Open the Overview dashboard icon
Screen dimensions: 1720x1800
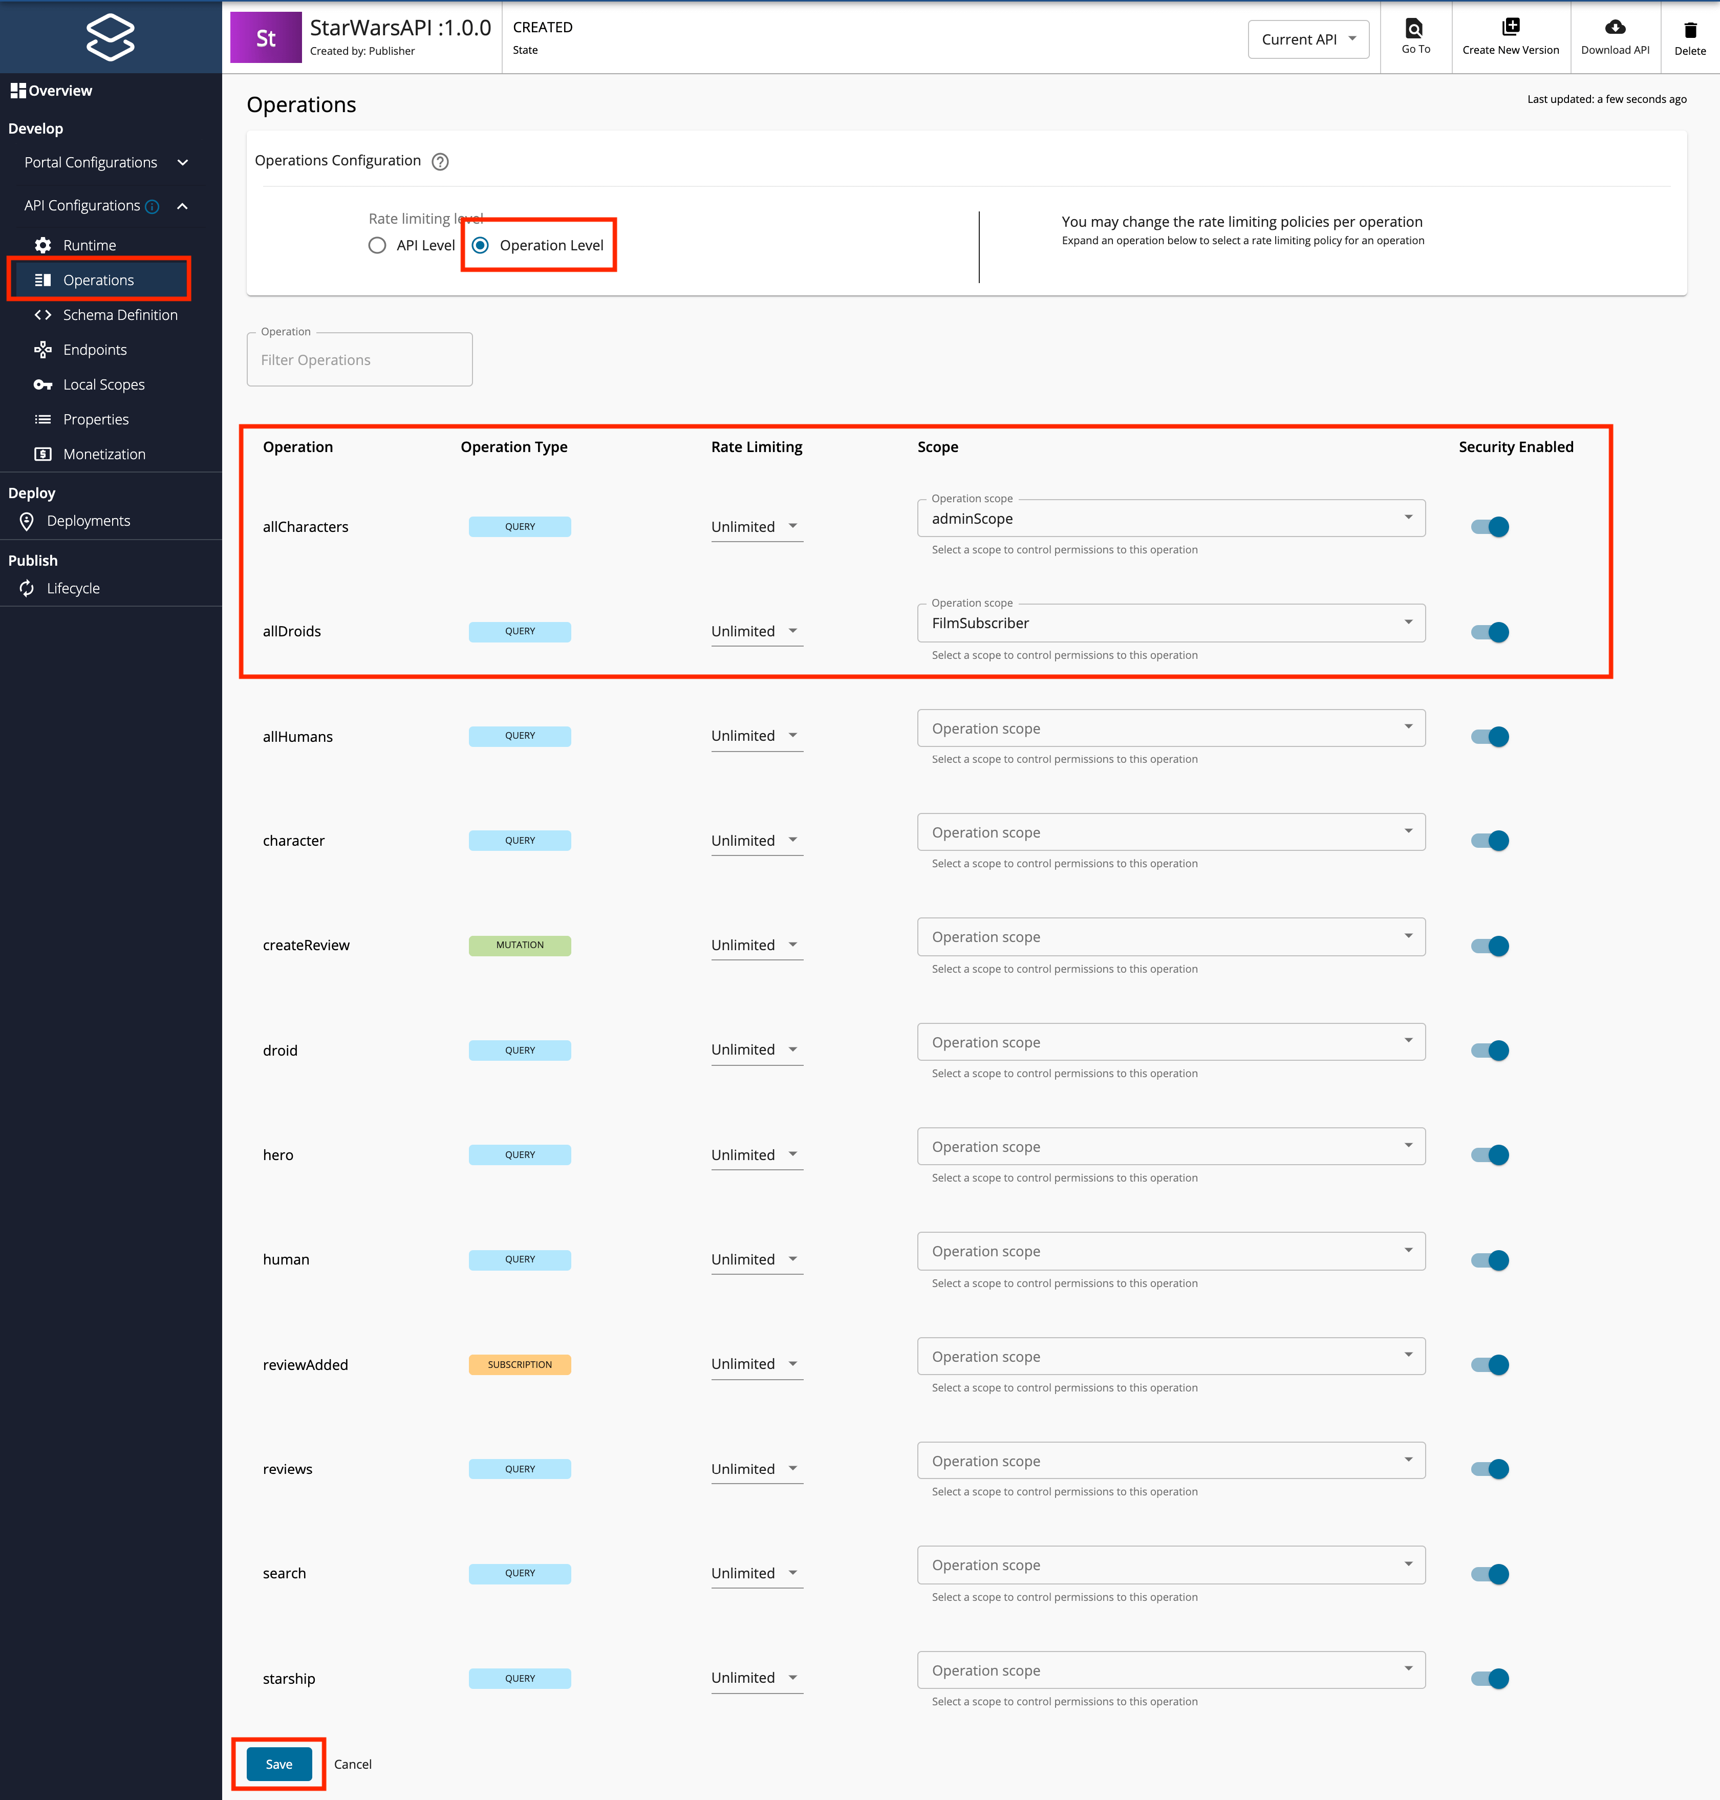coord(17,91)
